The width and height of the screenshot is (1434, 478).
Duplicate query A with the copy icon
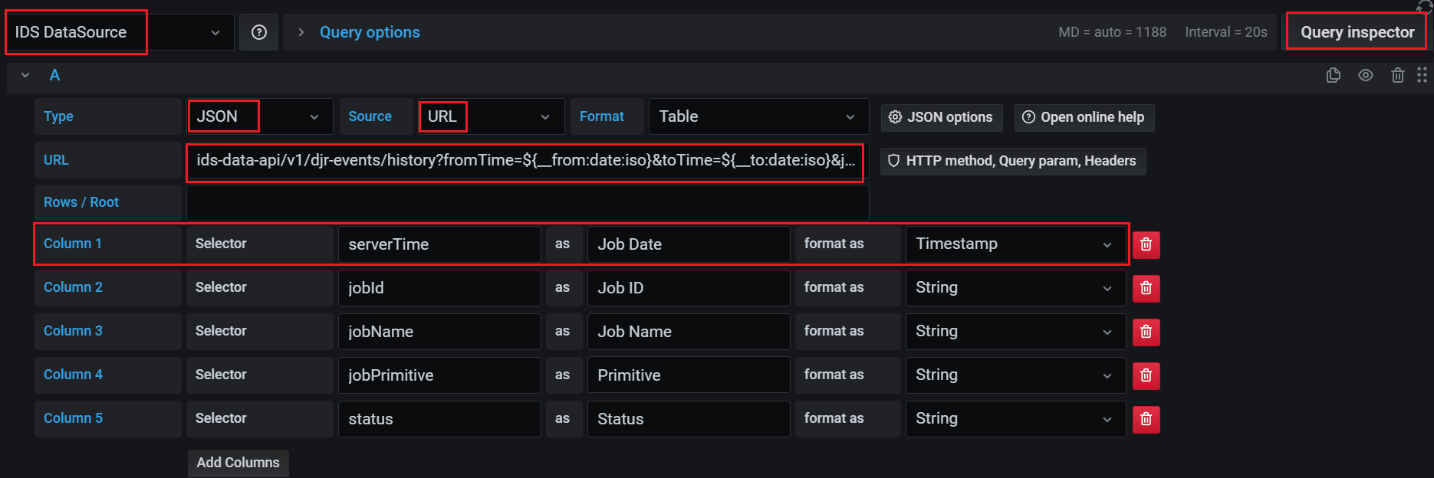1334,75
